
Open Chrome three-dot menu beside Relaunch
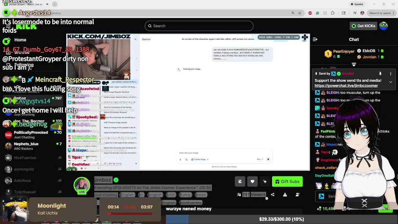394,13
